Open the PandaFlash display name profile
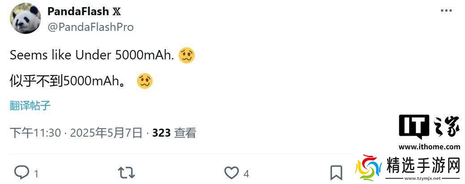Screen dimensions: 465x184 [78, 12]
